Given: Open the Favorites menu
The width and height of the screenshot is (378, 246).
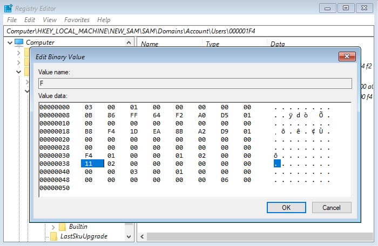Looking at the screenshot, I should [77, 20].
